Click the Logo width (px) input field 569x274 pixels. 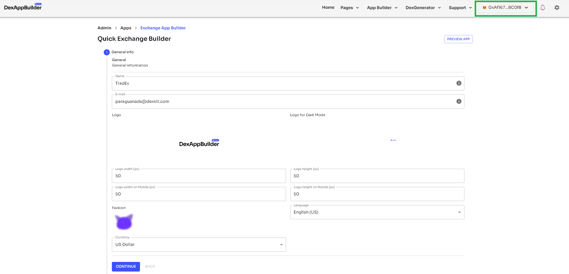point(199,176)
